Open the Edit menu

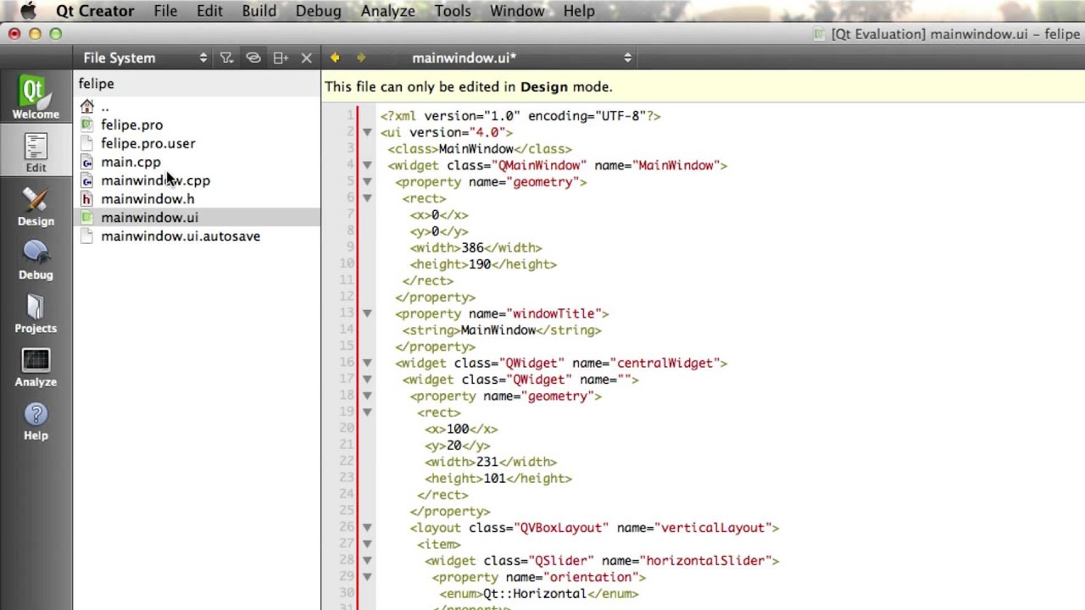point(209,11)
